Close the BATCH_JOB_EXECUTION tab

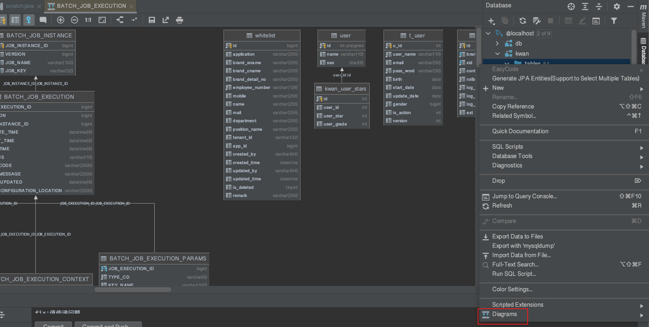click(x=131, y=6)
